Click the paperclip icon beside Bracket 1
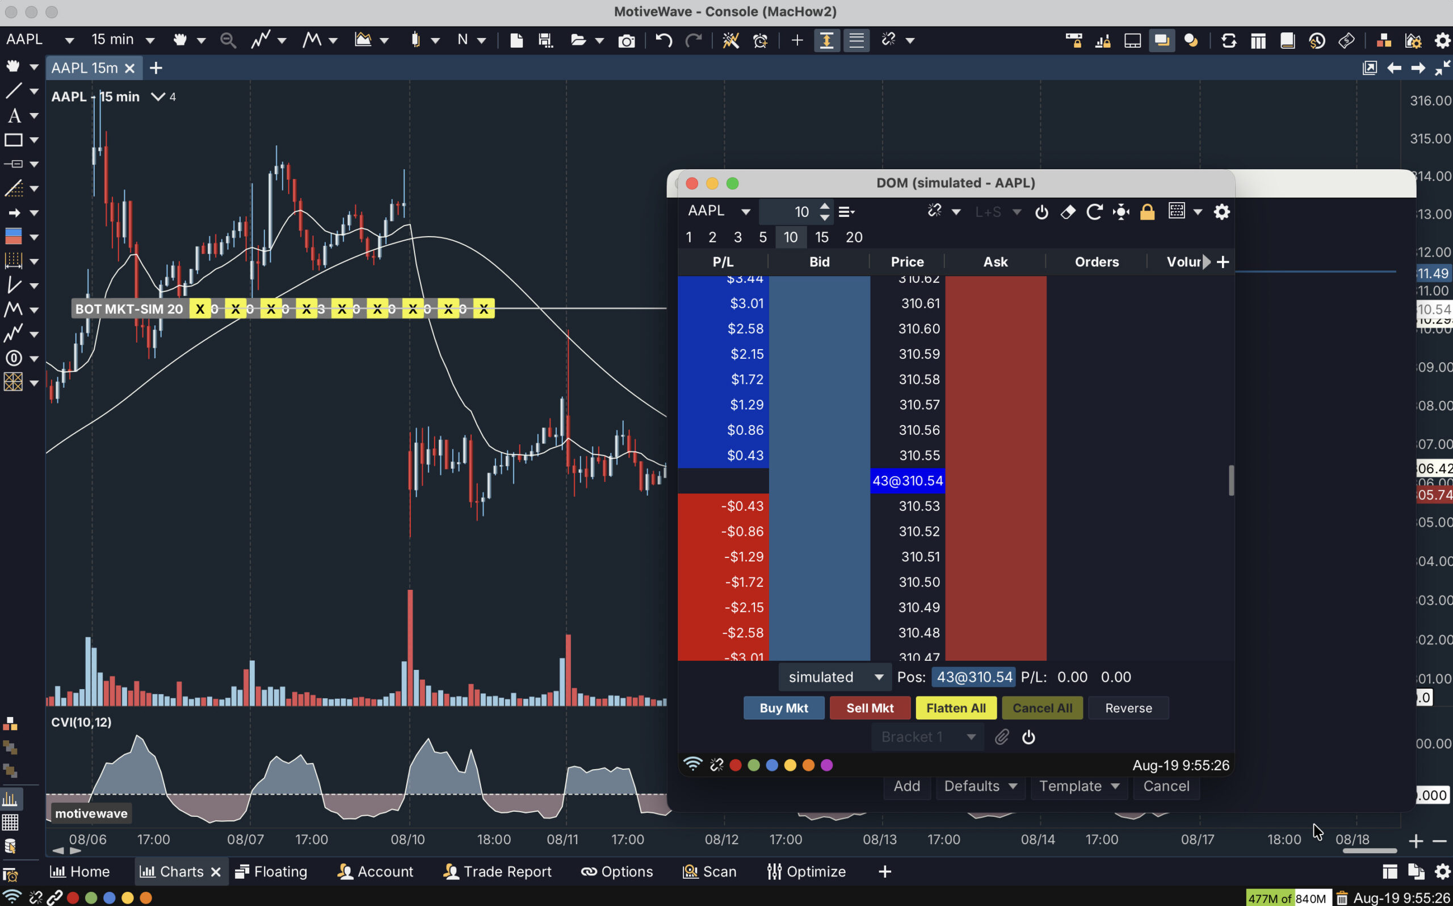The image size is (1453, 906). pos(1001,737)
